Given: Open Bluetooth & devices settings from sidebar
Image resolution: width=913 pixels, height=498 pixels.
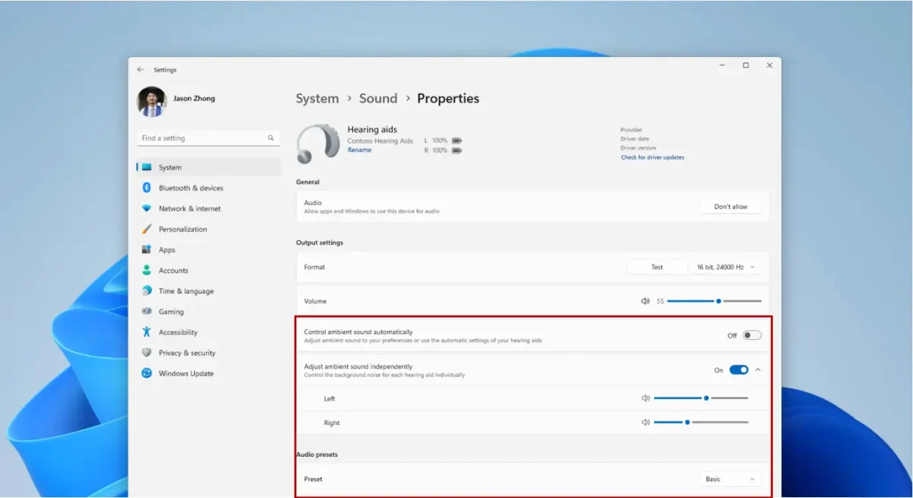Looking at the screenshot, I should coord(191,187).
